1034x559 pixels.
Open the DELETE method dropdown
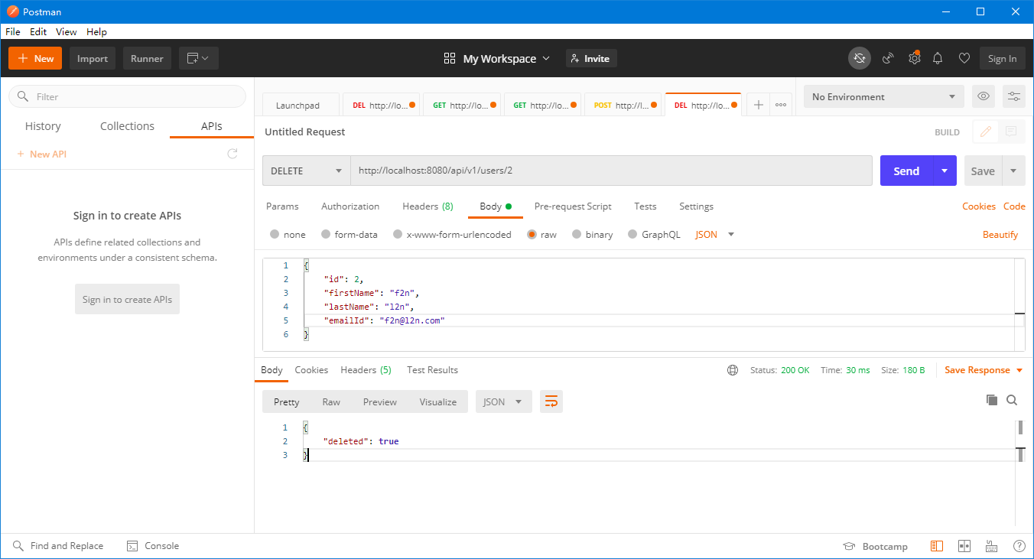coord(307,171)
